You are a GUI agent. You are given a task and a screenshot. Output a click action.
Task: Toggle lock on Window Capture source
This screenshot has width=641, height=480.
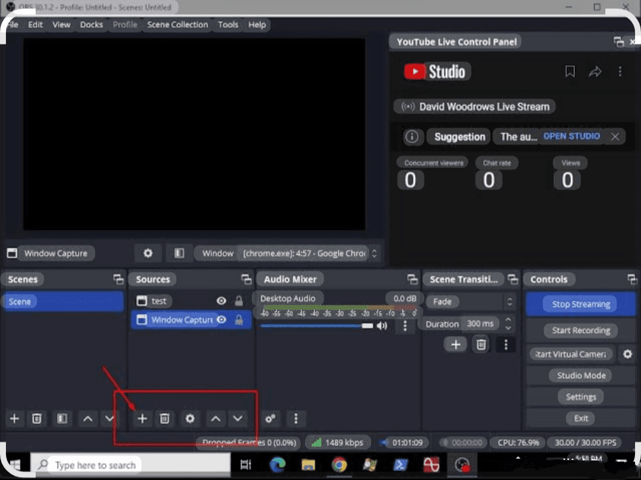239,320
